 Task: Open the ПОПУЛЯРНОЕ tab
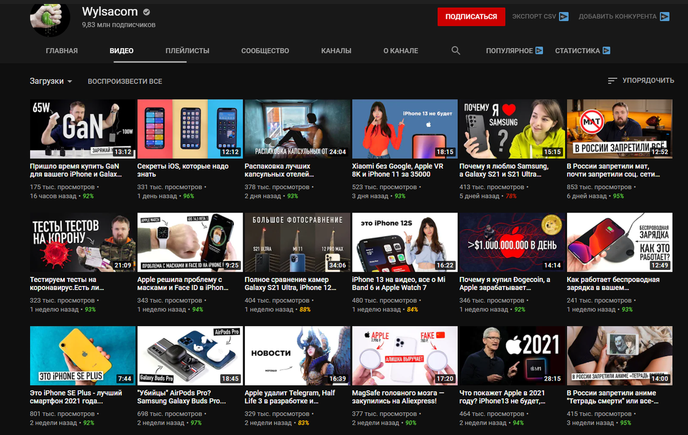[509, 50]
